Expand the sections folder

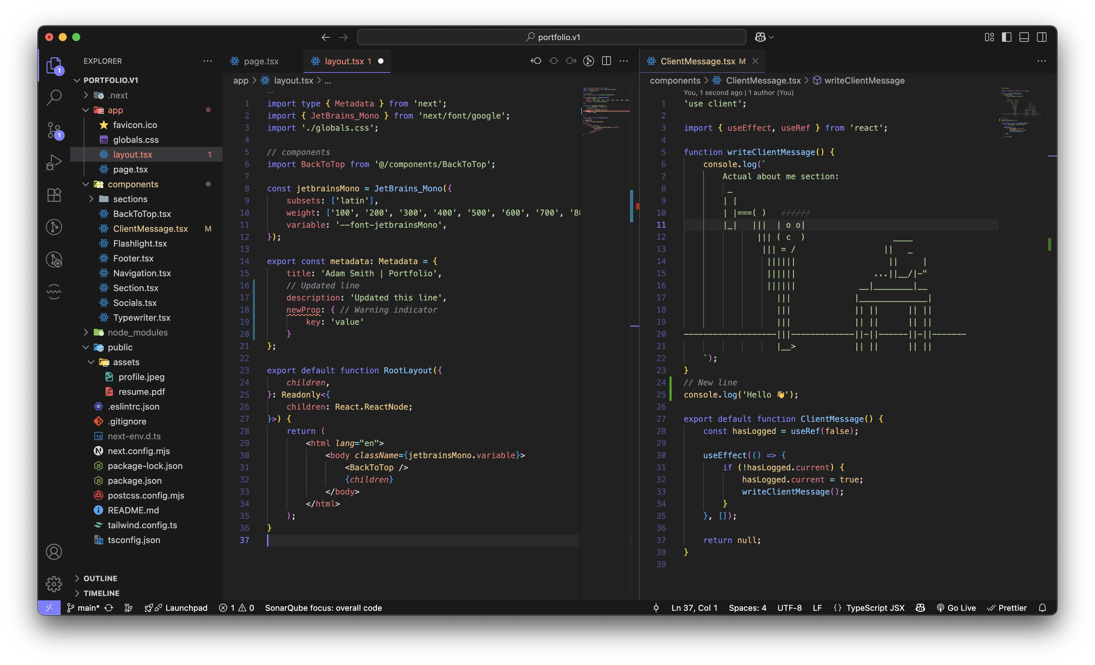92,199
